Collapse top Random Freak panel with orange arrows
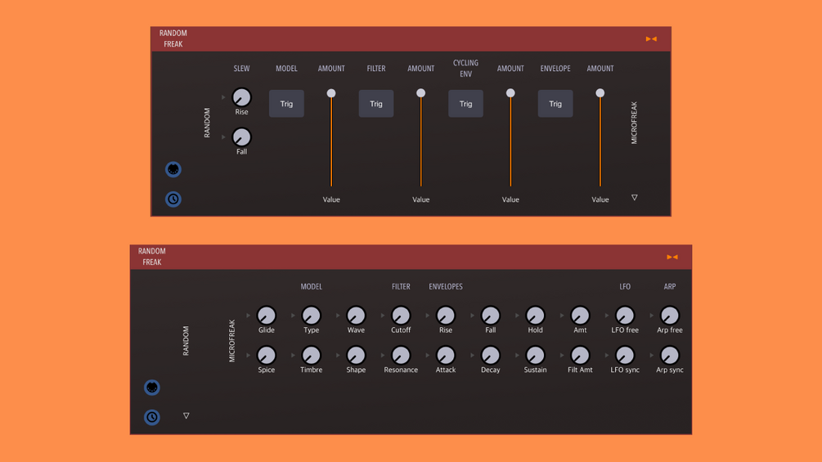822x462 pixels. (651, 38)
